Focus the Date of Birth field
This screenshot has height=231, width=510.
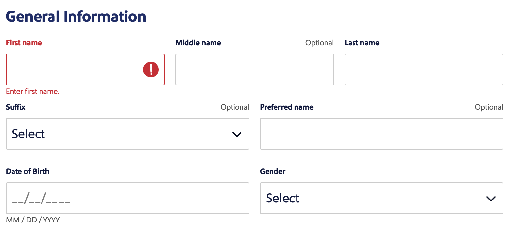click(127, 198)
